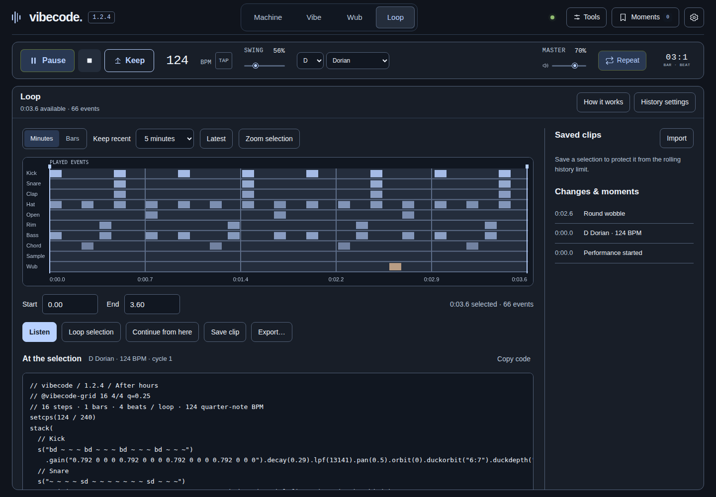Click the 124 BPM tempo value
The width and height of the screenshot is (716, 497).
177,60
